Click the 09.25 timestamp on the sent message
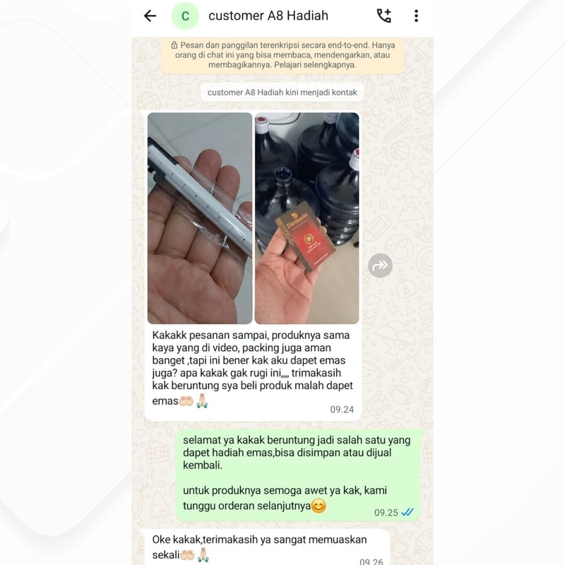 (x=386, y=513)
